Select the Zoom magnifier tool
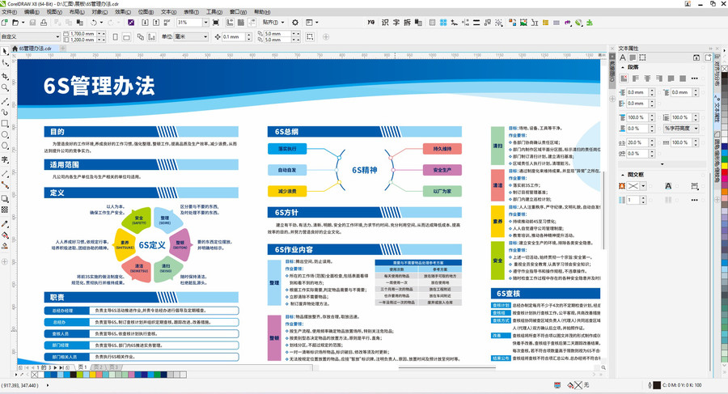The width and height of the screenshot is (728, 394). coord(5,87)
